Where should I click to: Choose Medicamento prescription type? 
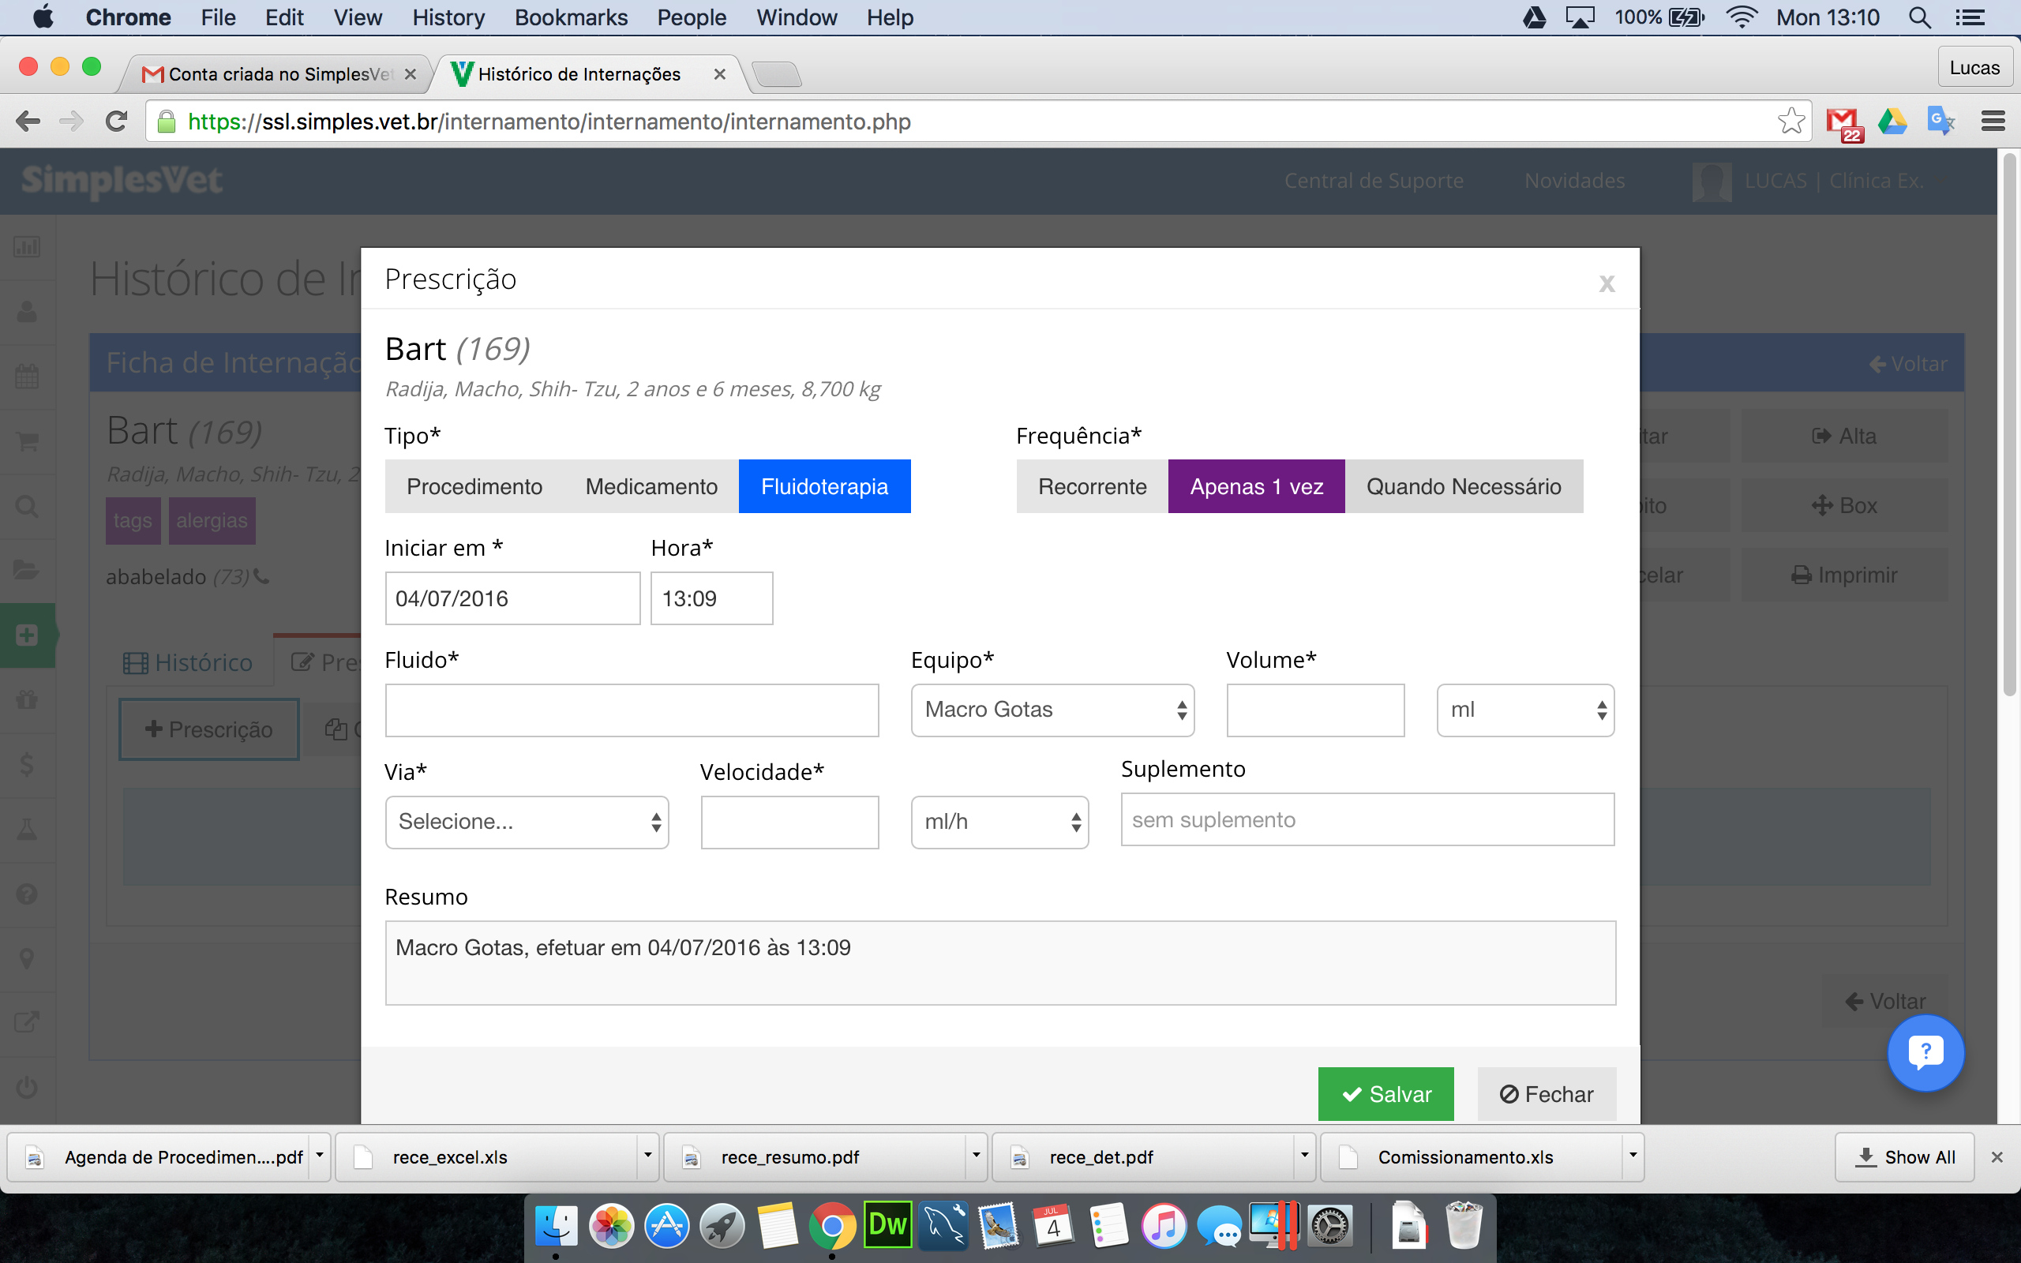tap(651, 486)
